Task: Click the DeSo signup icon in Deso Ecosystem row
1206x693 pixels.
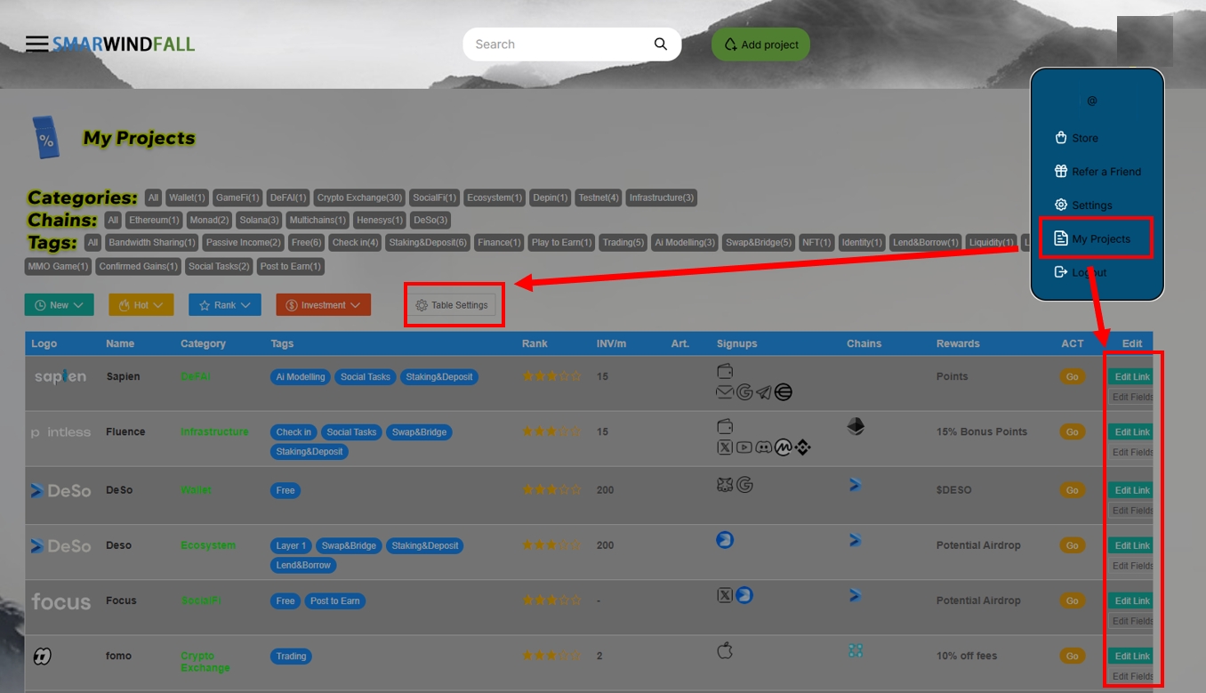Action: (x=725, y=540)
